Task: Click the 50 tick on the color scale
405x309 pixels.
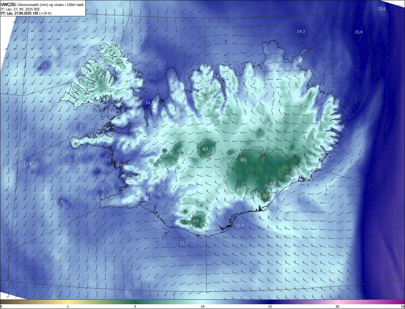Action: [402, 306]
